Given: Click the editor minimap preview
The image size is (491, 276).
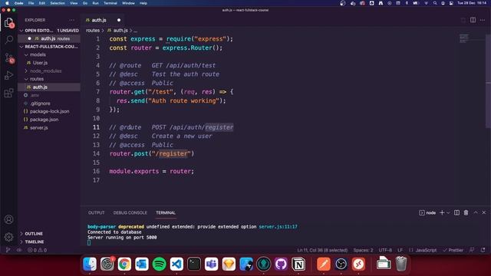Looking at the screenshot, I should coord(464,38).
